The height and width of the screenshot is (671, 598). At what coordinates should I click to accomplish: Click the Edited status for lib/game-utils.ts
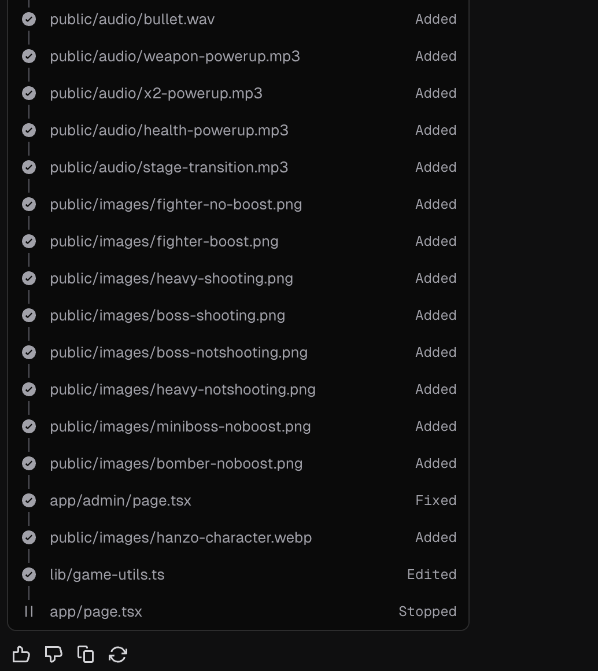(431, 574)
